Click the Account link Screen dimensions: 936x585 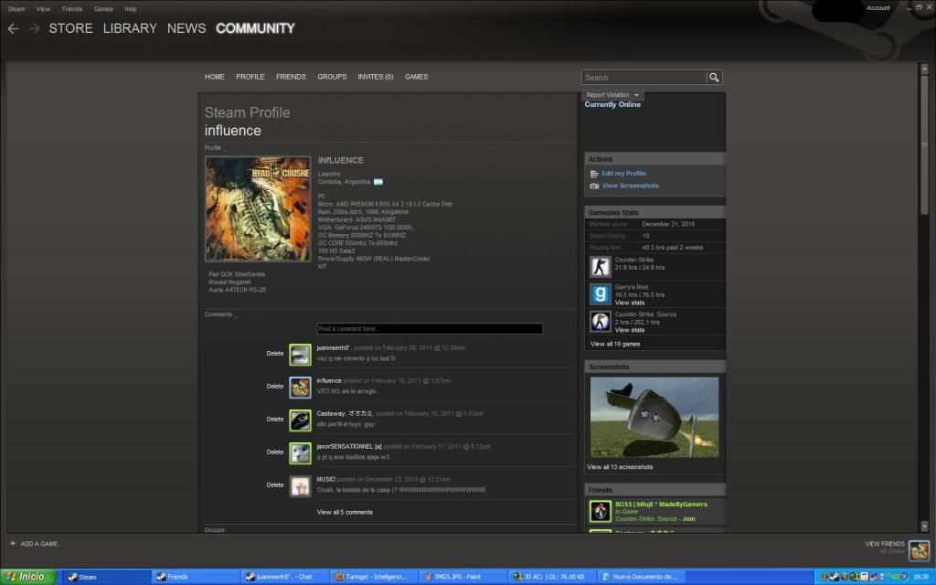click(x=878, y=8)
